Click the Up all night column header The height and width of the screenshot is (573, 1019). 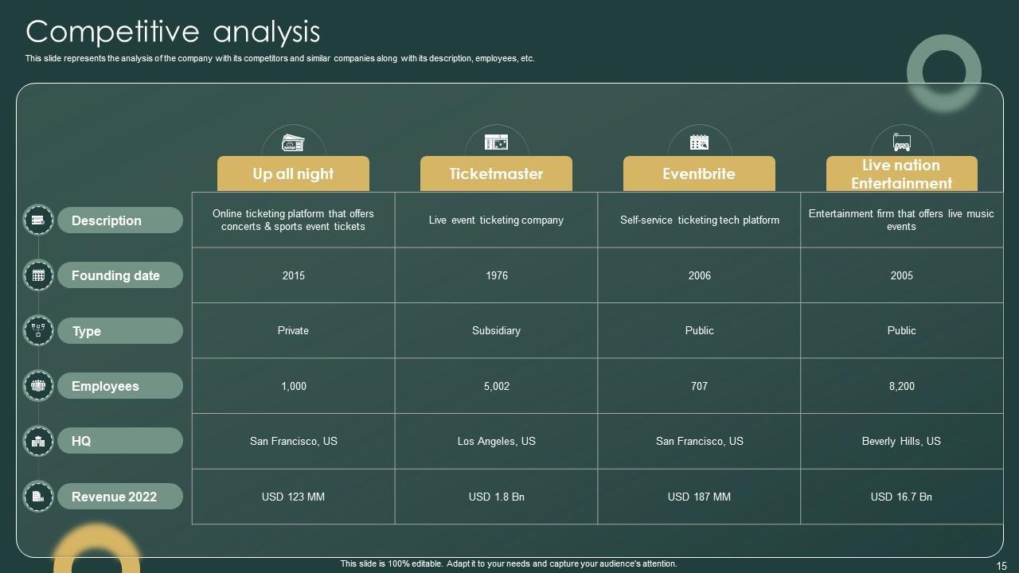click(x=293, y=173)
